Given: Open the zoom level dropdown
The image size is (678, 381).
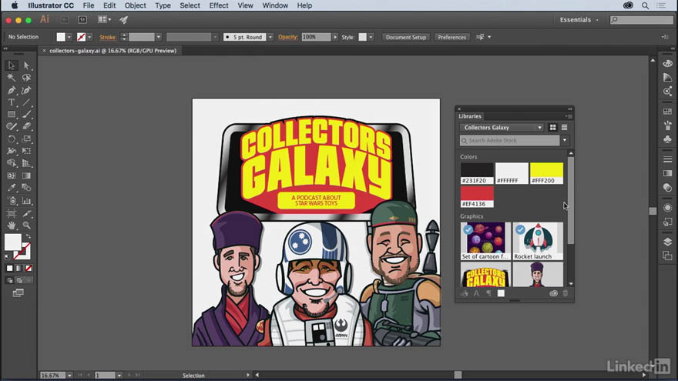Looking at the screenshot, I should 69,376.
